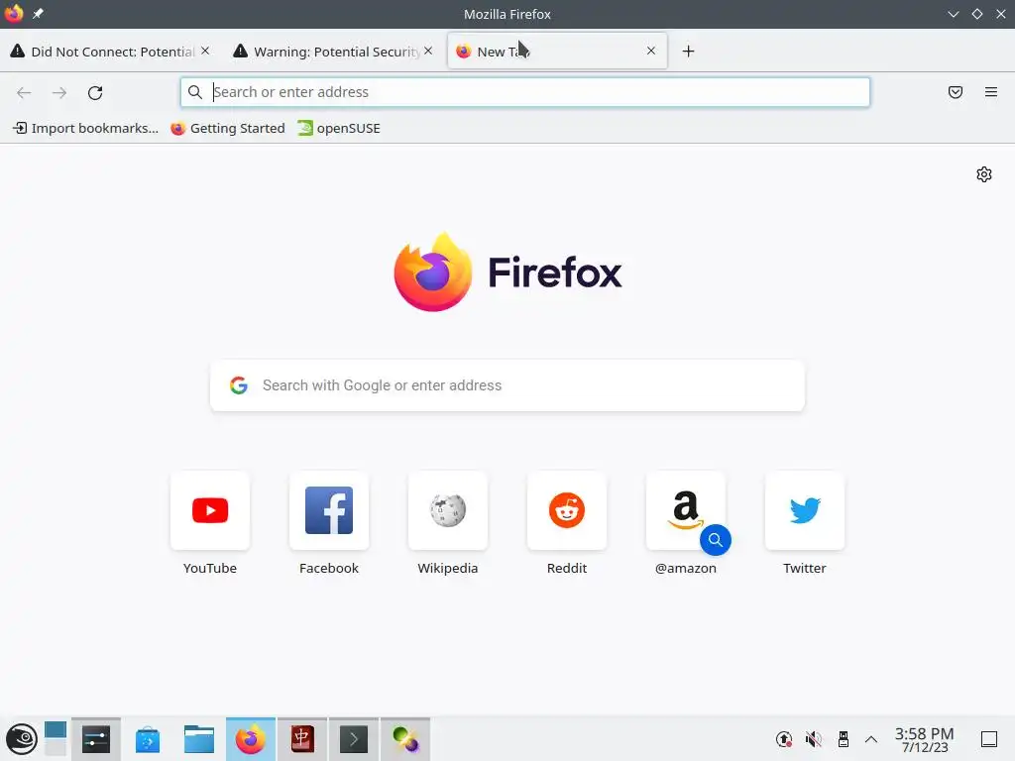Open the openSUSE bookmark
1015x761 pixels.
coord(339,128)
